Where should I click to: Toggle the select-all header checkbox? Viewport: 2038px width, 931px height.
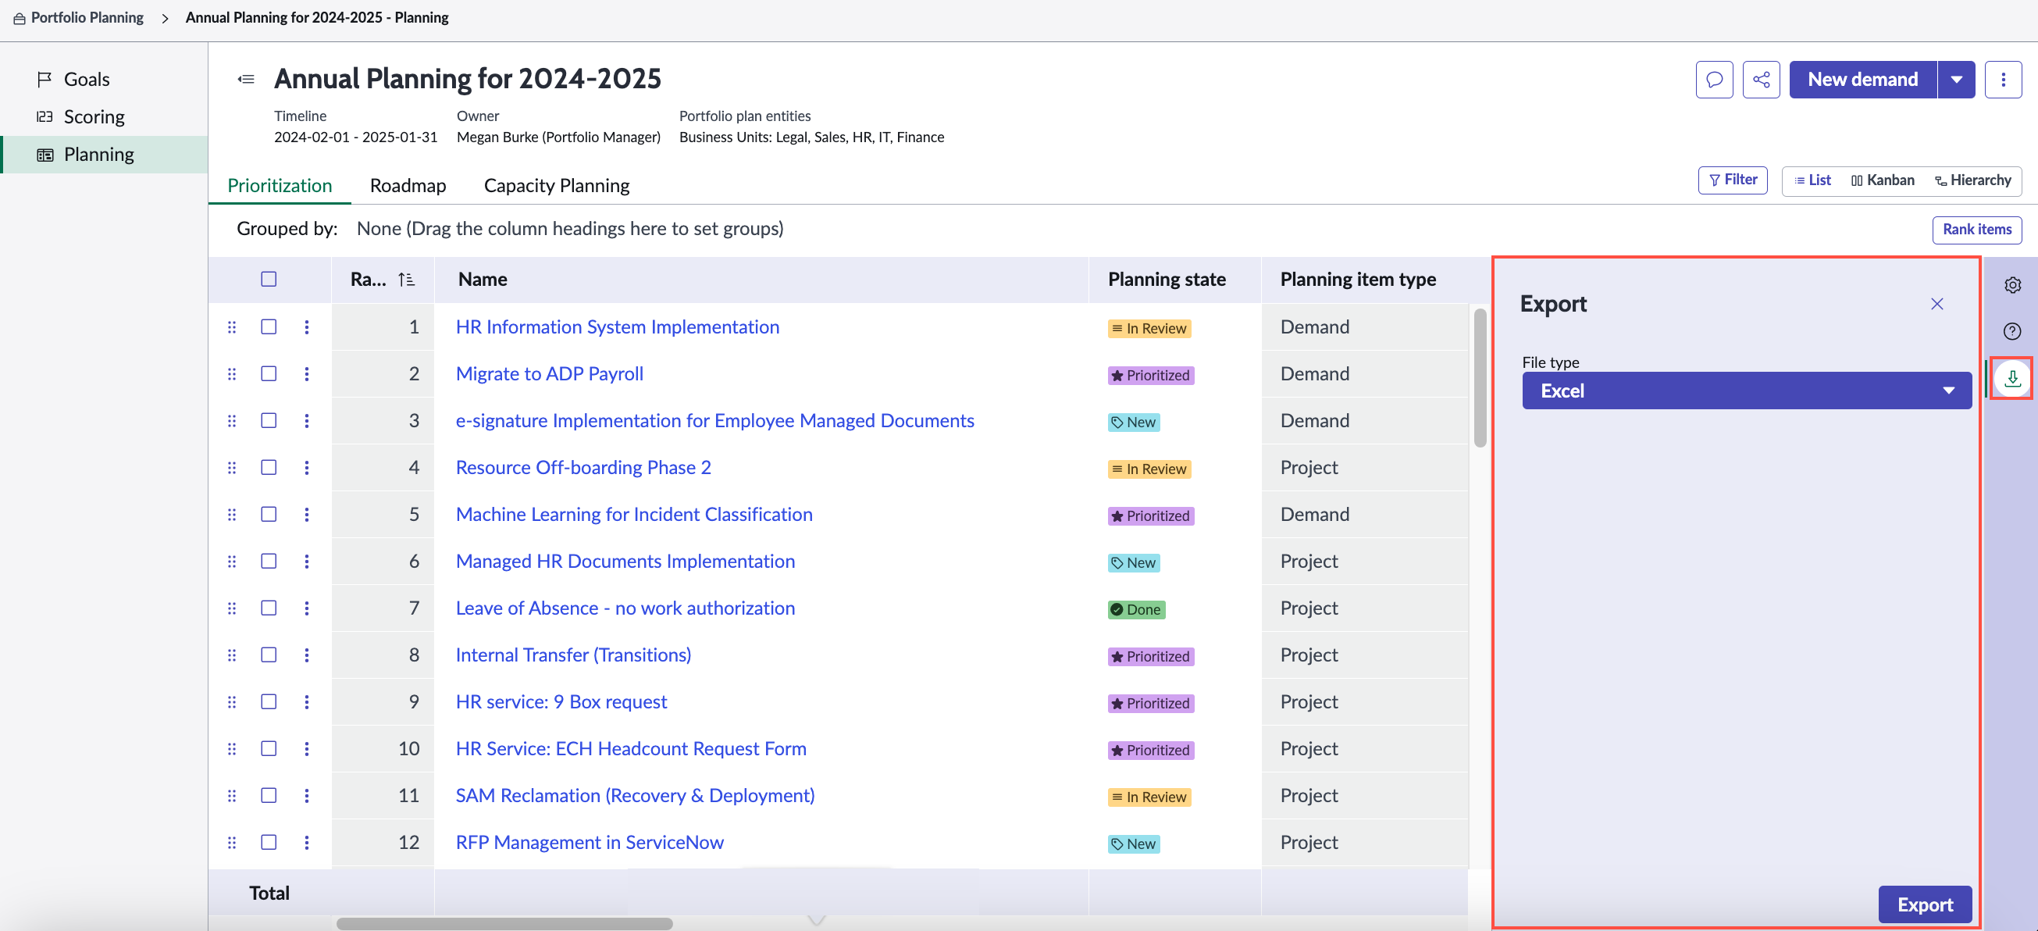click(x=268, y=279)
